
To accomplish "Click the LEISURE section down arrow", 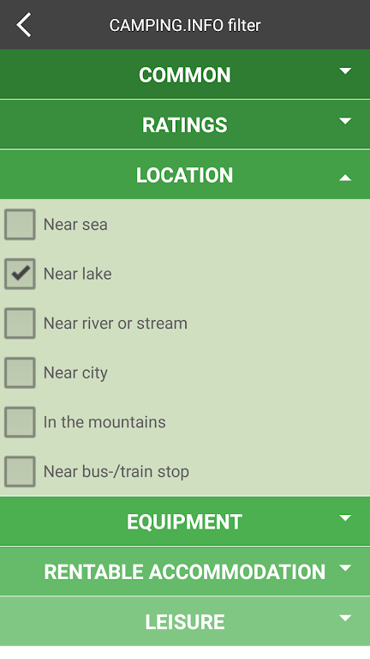I will point(345,618).
